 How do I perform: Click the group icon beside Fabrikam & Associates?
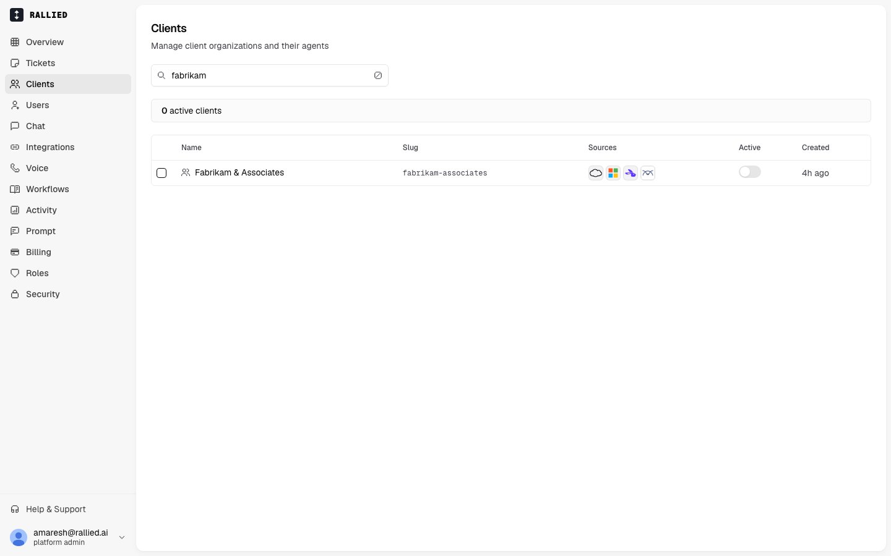pyautogui.click(x=186, y=172)
